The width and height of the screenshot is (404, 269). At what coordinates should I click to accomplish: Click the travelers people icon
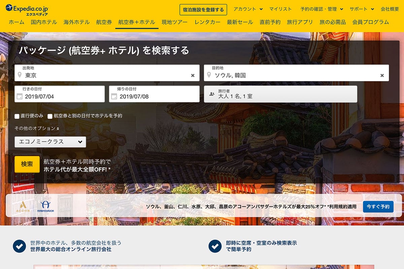click(212, 94)
